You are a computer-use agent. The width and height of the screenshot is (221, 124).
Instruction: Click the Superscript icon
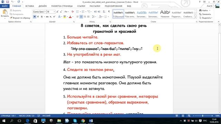pyautogui.click(x=54, y=17)
